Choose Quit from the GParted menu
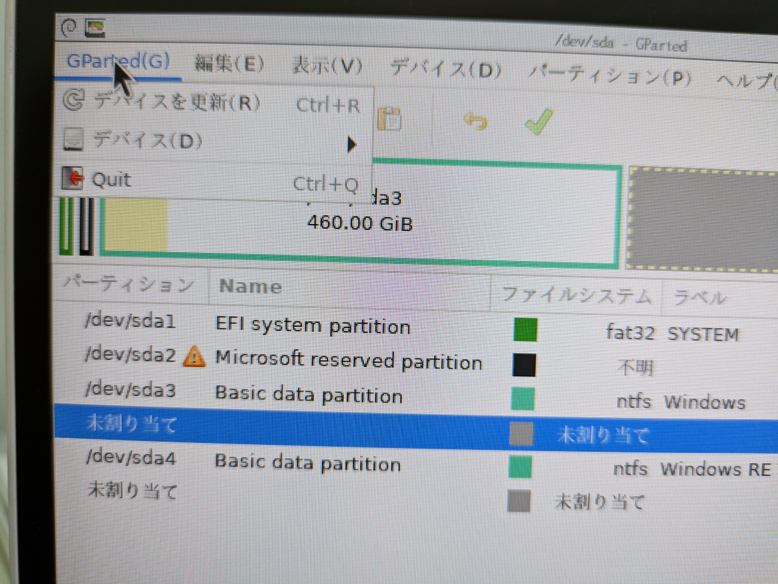Viewport: 778px width, 584px height. click(214, 181)
